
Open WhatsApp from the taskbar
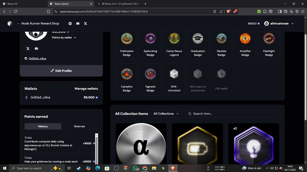coord(135,168)
